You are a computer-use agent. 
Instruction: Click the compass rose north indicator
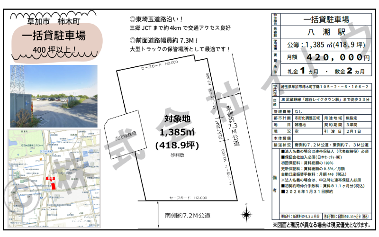coord(246,214)
